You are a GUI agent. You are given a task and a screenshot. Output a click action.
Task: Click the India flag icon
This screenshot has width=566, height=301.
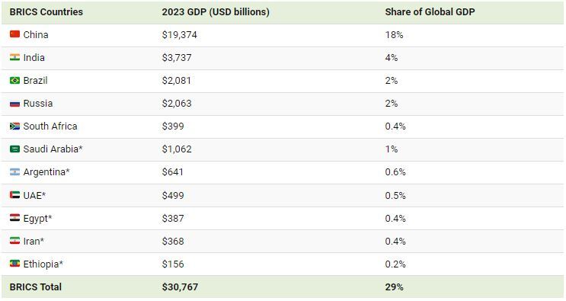tap(14, 57)
